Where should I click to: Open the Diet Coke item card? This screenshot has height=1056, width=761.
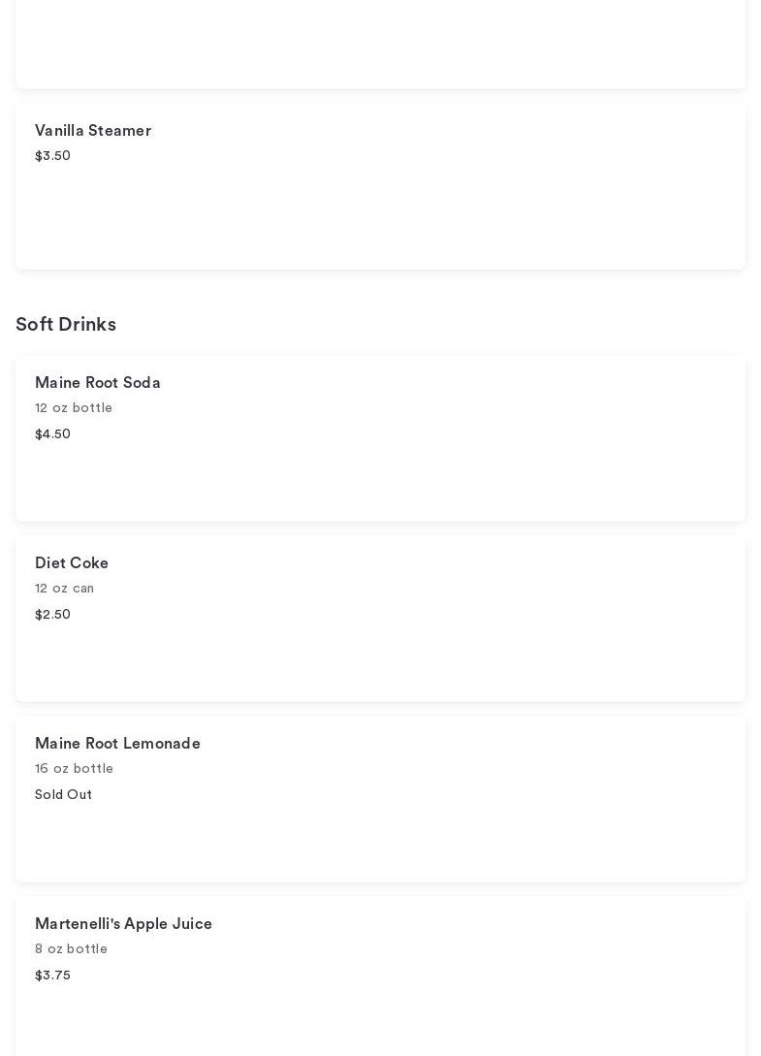coord(380,619)
